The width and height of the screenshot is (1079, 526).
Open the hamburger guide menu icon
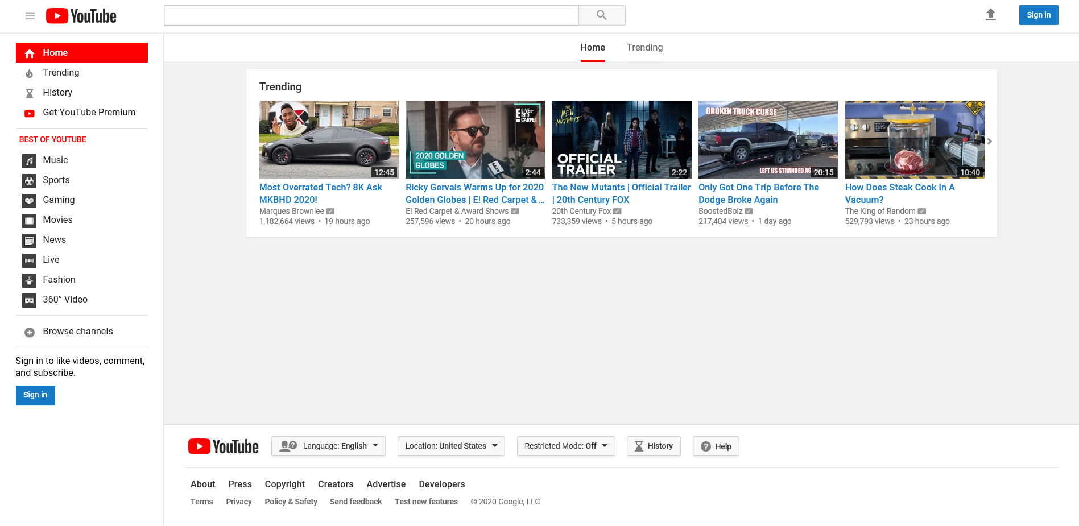(30, 16)
